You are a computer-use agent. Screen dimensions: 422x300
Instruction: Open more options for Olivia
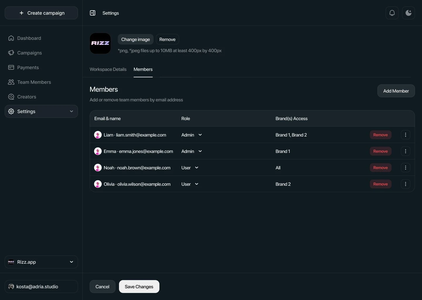click(x=406, y=184)
